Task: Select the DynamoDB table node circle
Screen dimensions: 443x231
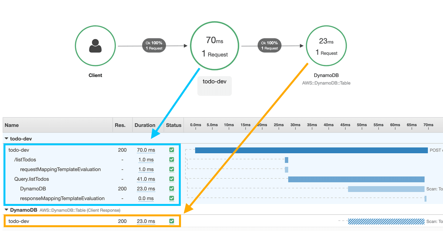Action: pos(326,45)
